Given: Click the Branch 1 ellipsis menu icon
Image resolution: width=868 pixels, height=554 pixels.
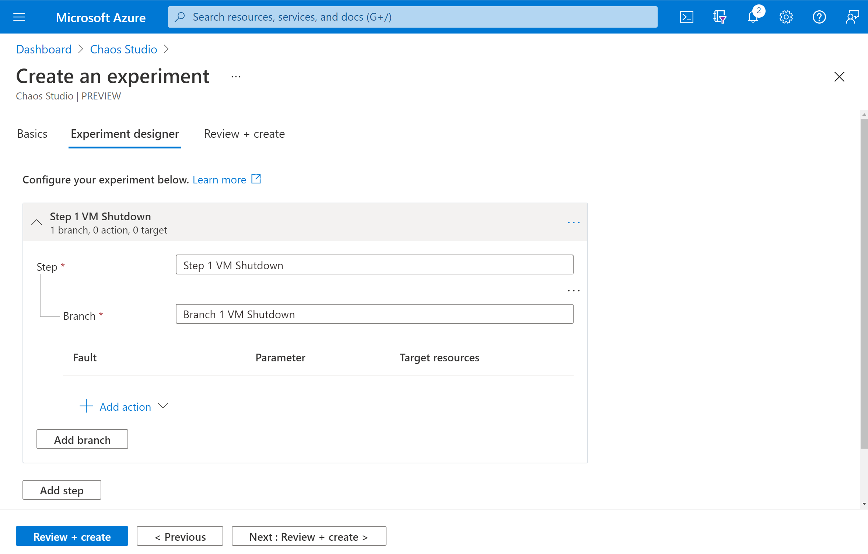Looking at the screenshot, I should (x=574, y=290).
